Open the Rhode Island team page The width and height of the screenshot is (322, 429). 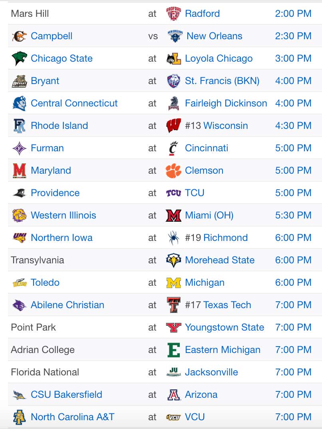pyautogui.click(x=59, y=126)
